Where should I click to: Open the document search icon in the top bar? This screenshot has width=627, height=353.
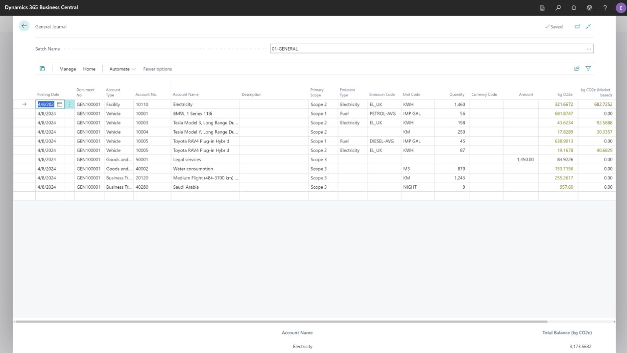(x=542, y=8)
